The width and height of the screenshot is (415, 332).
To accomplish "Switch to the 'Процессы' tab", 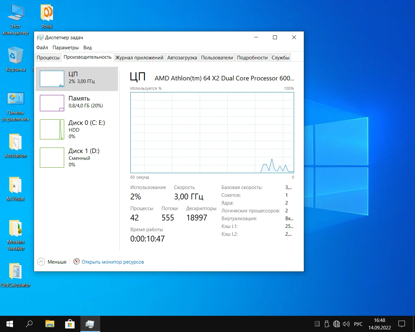I will pos(48,57).
